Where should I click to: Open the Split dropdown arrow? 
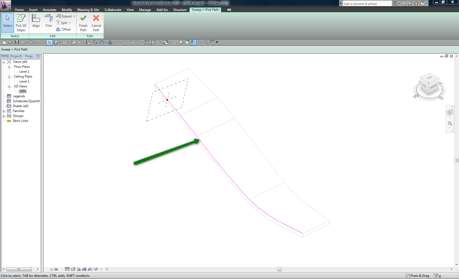coord(70,23)
